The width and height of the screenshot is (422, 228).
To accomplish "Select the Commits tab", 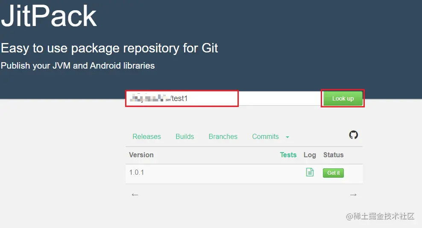I will click(265, 137).
